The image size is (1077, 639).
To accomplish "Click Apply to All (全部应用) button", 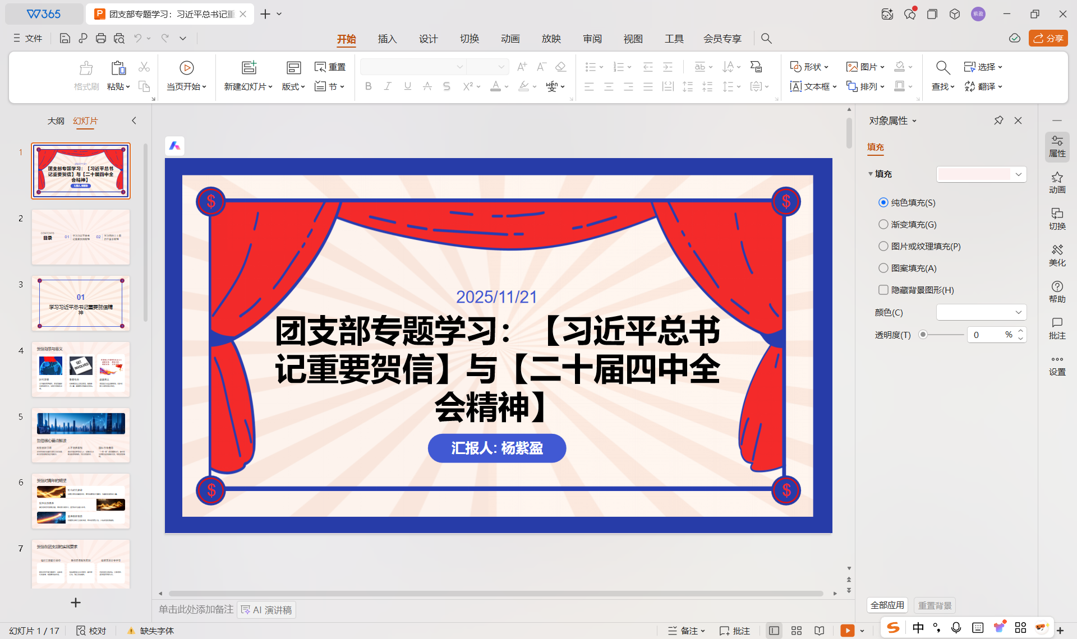I will tap(887, 605).
